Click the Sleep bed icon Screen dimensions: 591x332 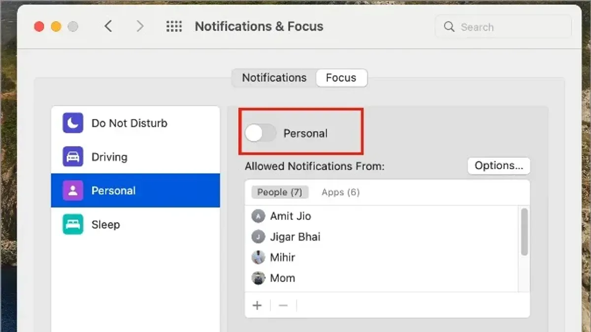pyautogui.click(x=73, y=224)
